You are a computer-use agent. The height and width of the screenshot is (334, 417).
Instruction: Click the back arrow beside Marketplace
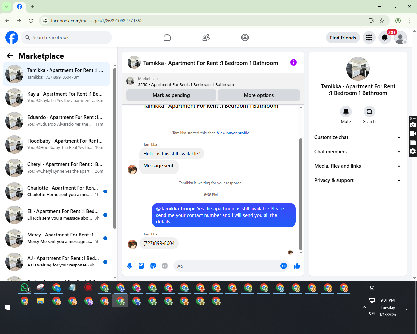coord(10,56)
